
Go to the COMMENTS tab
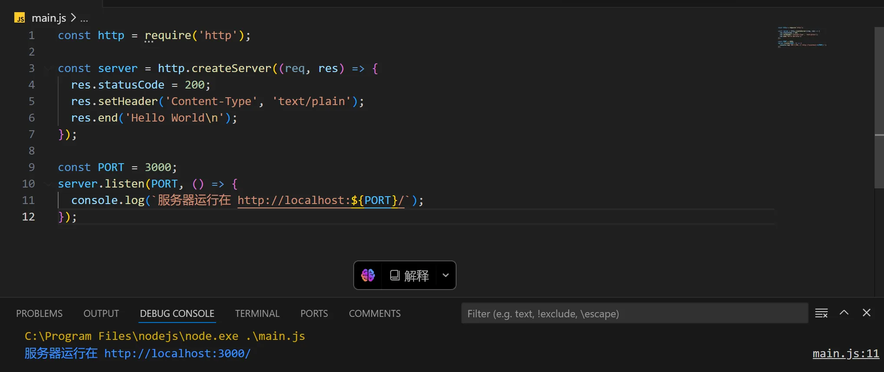click(375, 313)
